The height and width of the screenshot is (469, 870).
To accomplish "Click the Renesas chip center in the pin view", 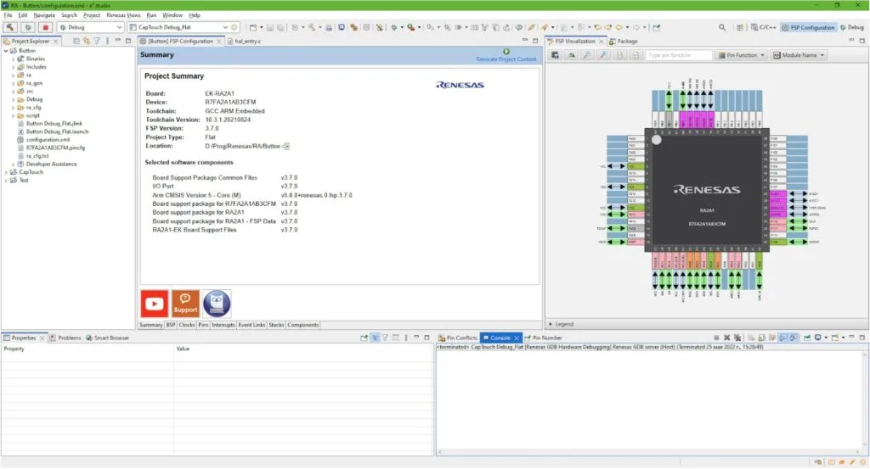I will (706, 190).
